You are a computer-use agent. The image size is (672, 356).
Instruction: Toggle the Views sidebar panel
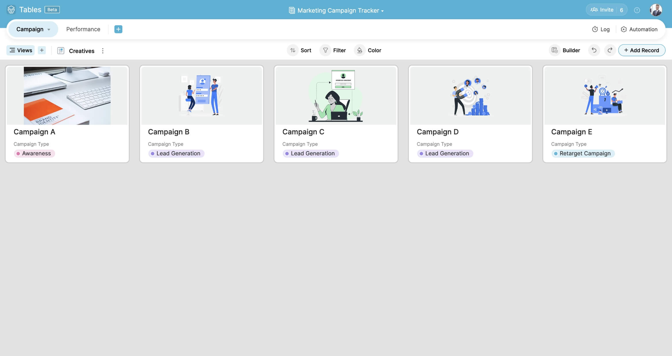[x=21, y=50]
